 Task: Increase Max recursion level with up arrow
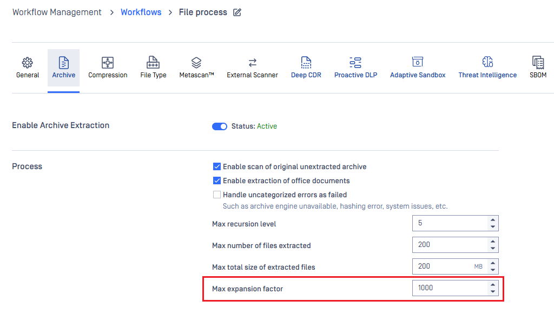pyautogui.click(x=492, y=220)
